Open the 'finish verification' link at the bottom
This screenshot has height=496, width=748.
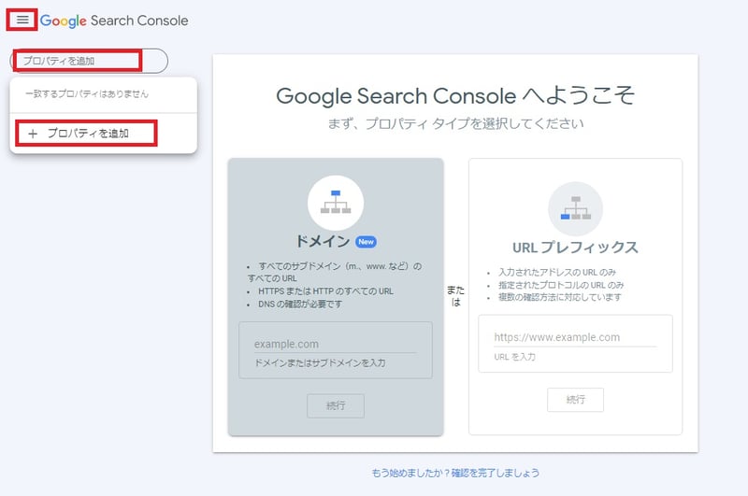(455, 473)
